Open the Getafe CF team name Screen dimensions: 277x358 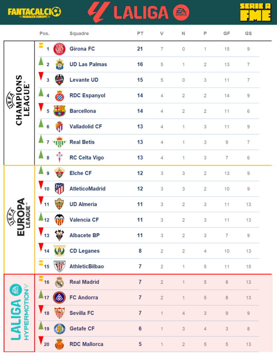(82, 328)
